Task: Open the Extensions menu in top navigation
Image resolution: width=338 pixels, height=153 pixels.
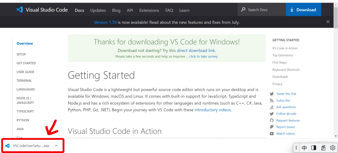Action: (149, 10)
